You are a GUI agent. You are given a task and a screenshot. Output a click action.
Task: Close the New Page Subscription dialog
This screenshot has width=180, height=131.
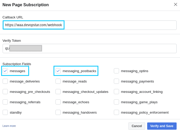(176, 4)
